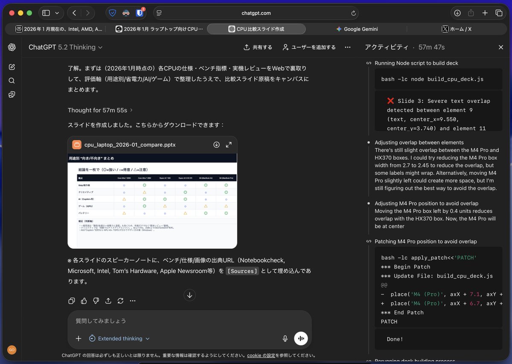Viewport: 512px width, 364px height.
Task: Show Safari tab overview icon
Action: [x=499, y=13]
